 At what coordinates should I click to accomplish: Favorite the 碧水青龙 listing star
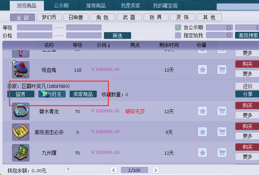202,111
